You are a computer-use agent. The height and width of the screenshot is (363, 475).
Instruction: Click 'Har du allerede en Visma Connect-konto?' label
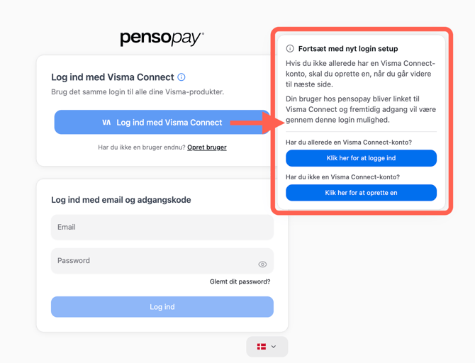349,143
